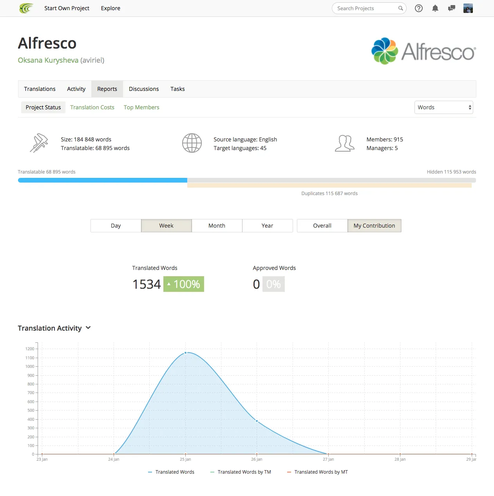The height and width of the screenshot is (496, 494).
Task: Open the notifications bell icon
Action: [435, 8]
